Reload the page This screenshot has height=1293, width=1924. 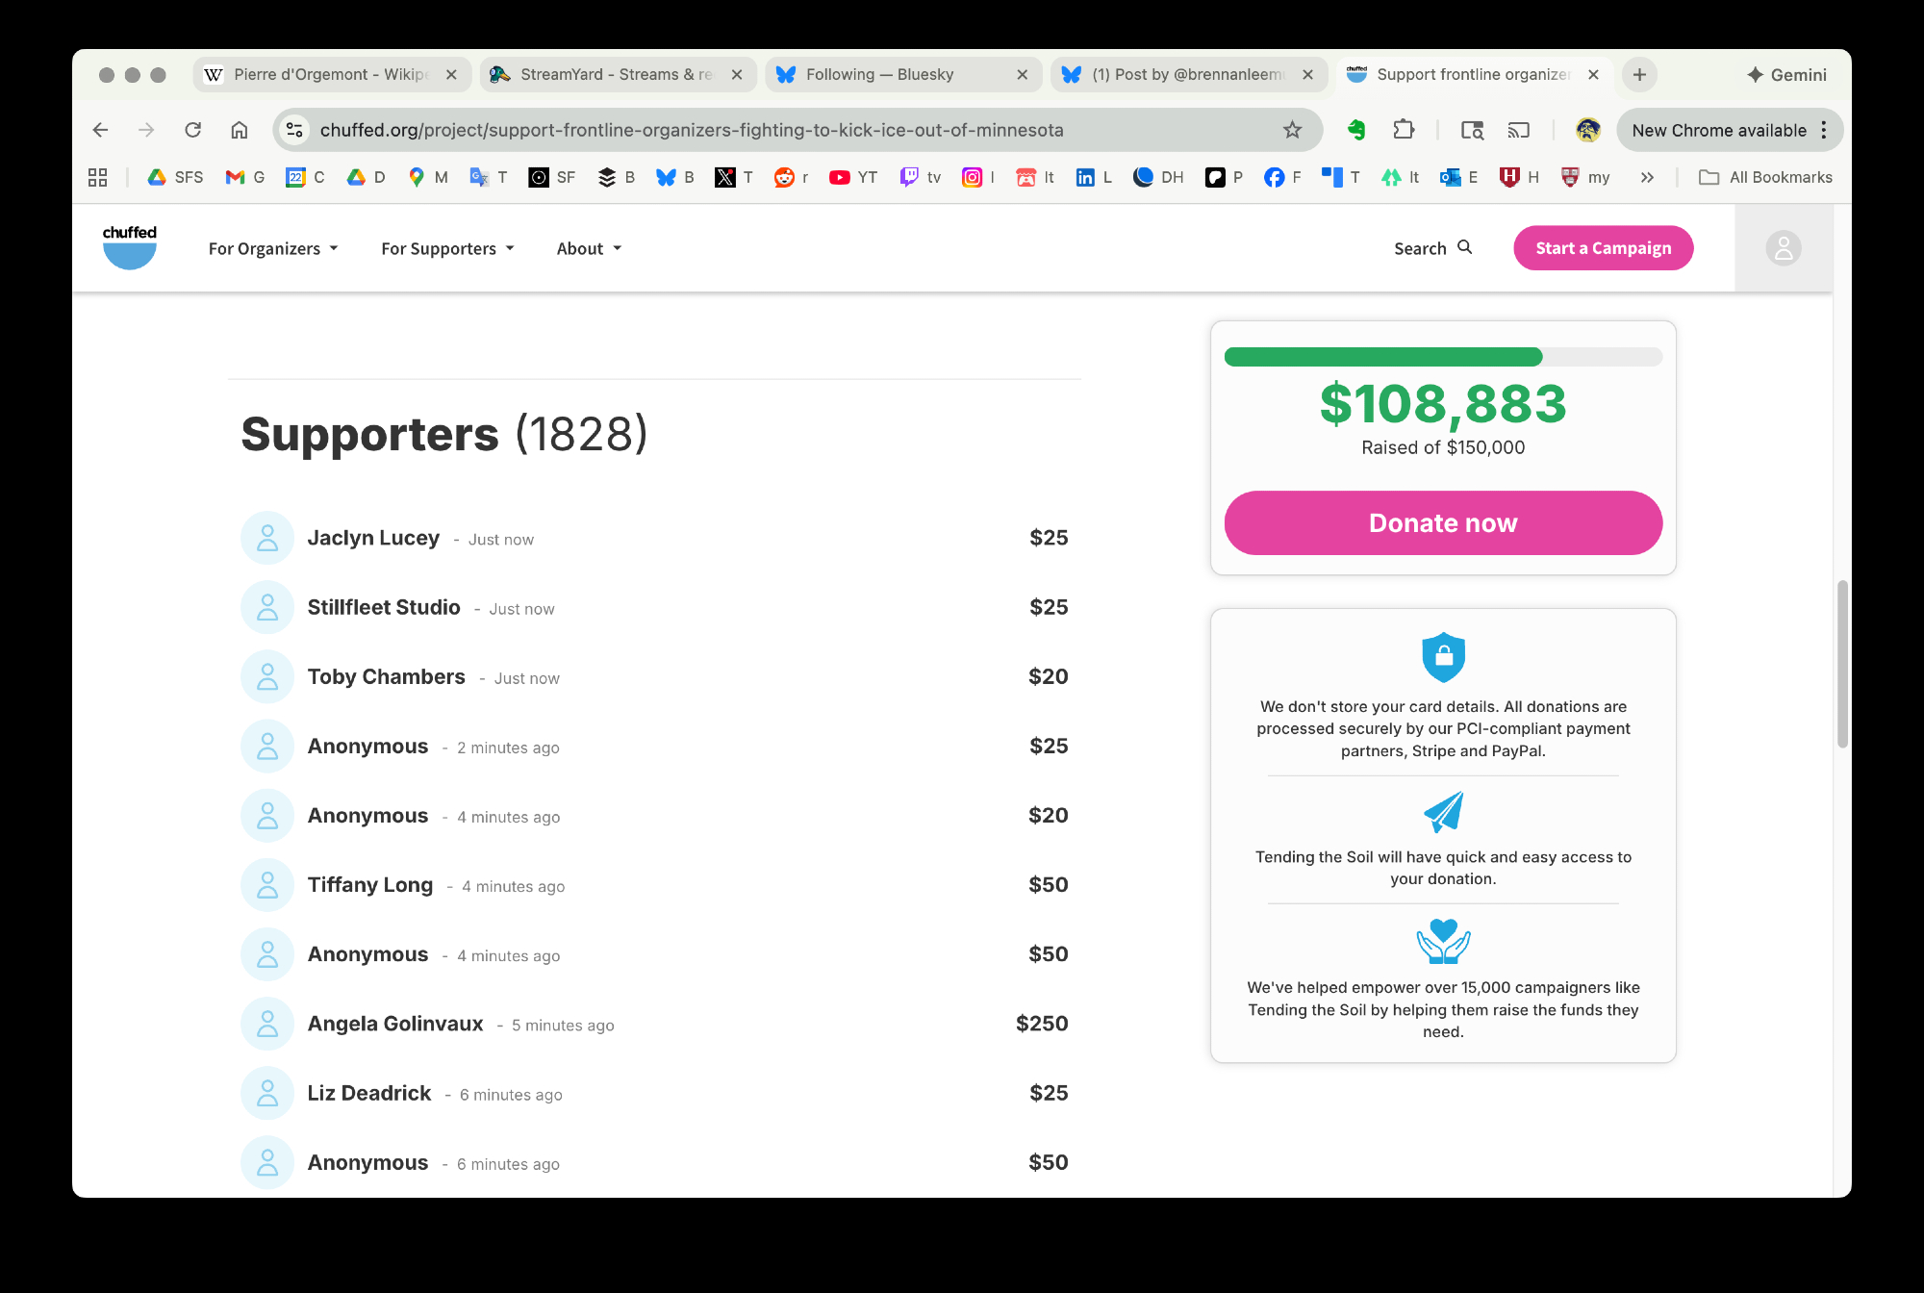193,130
